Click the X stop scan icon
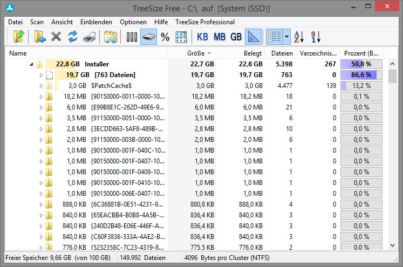The width and height of the screenshot is (403, 267). (x=56, y=37)
